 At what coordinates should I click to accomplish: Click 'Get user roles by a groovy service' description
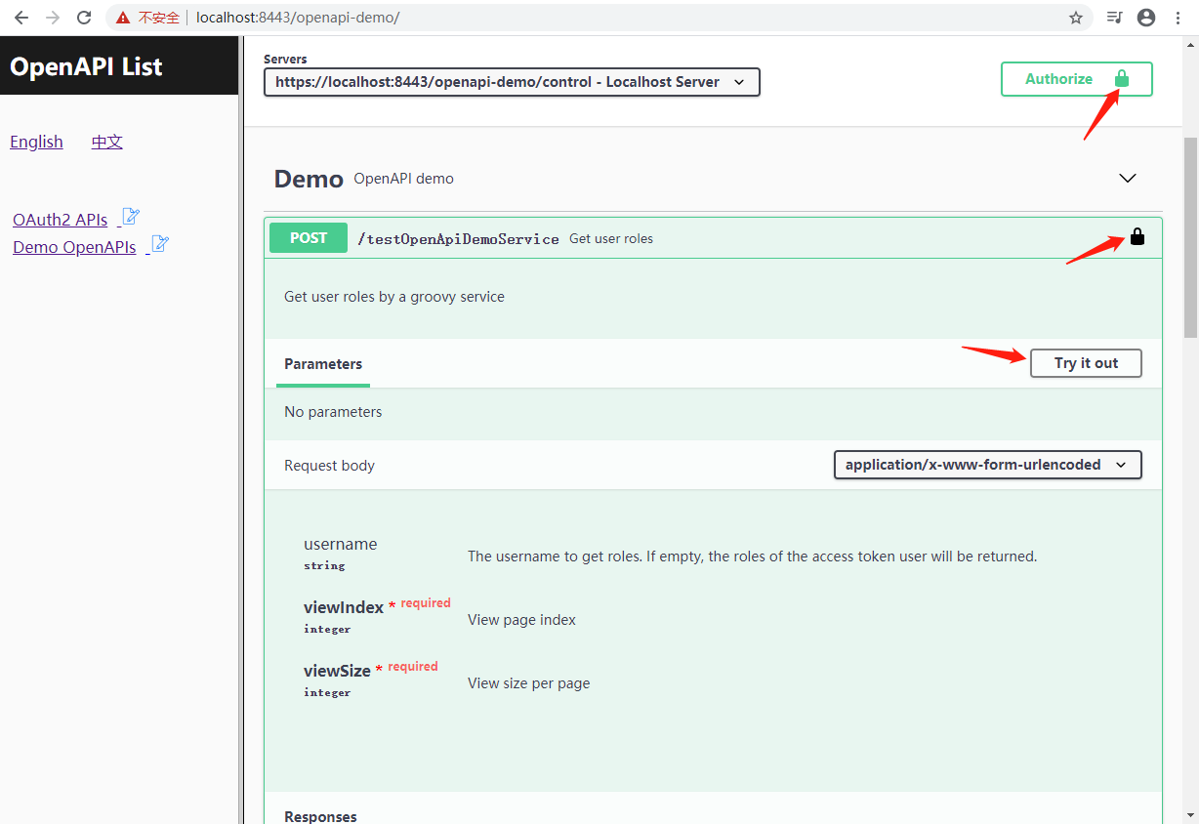tap(394, 297)
